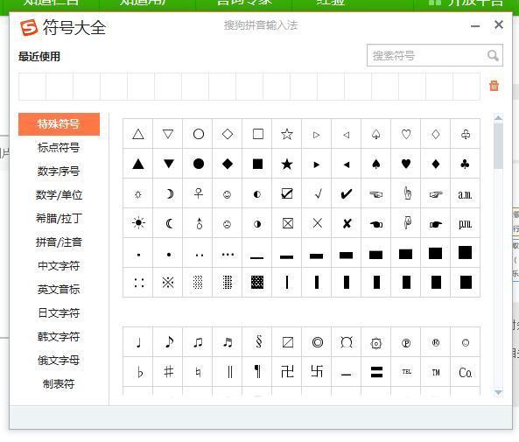Open the 数字序号 category

coord(59,172)
